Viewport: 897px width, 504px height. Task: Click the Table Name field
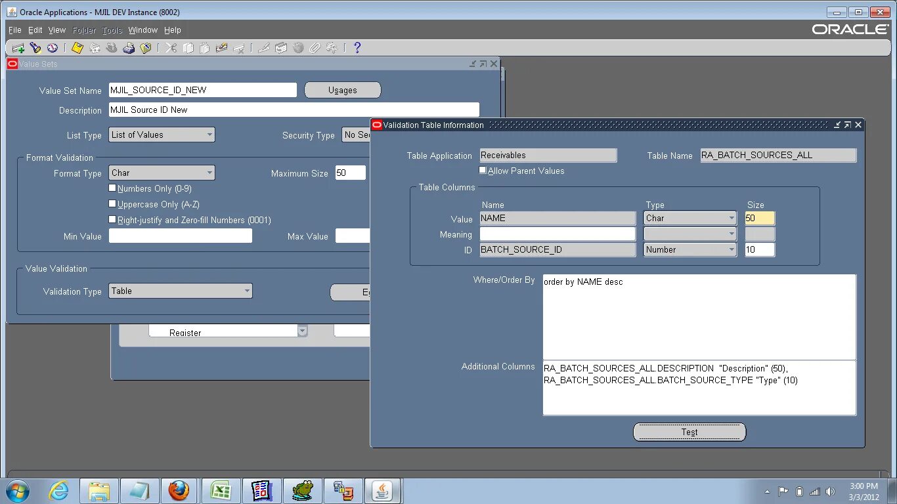point(778,155)
